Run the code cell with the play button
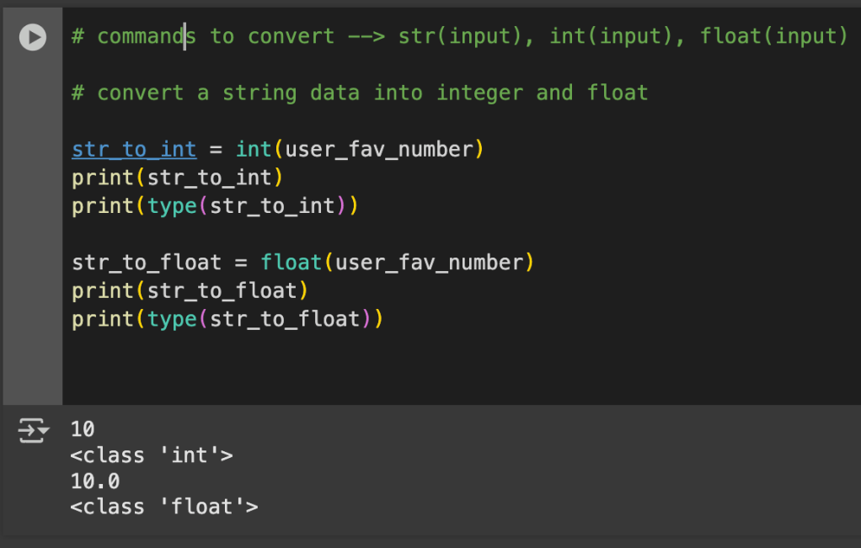 click(33, 37)
